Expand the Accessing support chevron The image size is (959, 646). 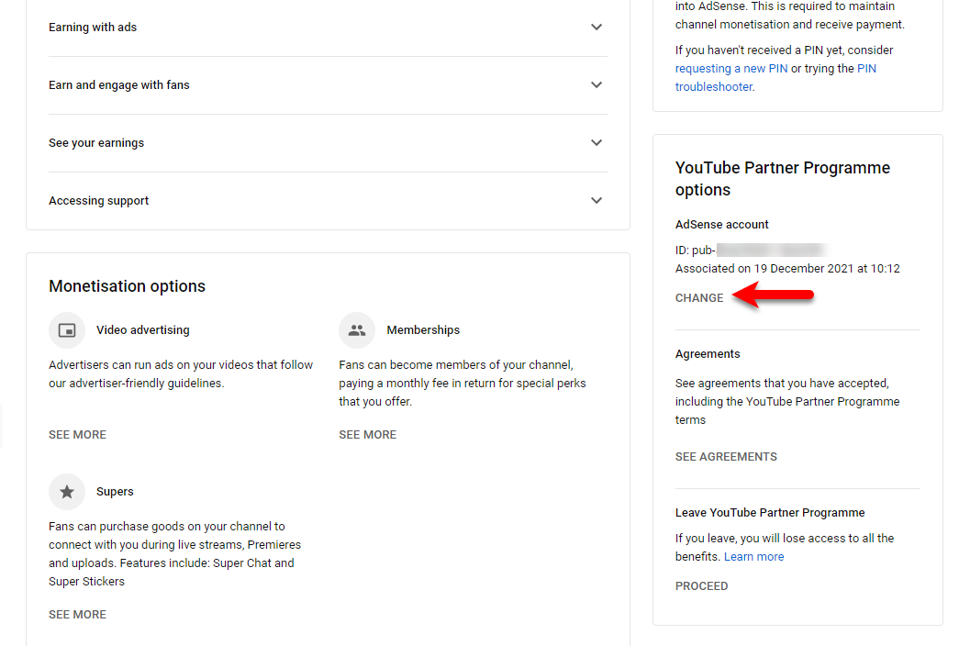coord(597,201)
